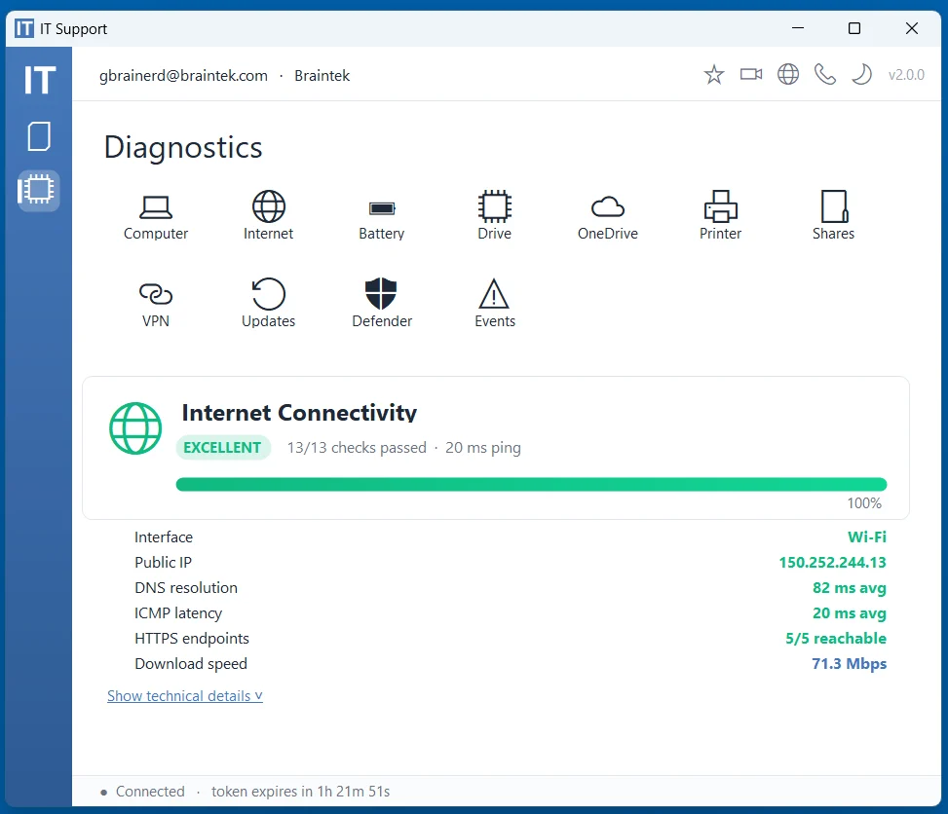Image resolution: width=948 pixels, height=814 pixels.
Task: Toggle dark mode moon icon
Action: point(861,74)
